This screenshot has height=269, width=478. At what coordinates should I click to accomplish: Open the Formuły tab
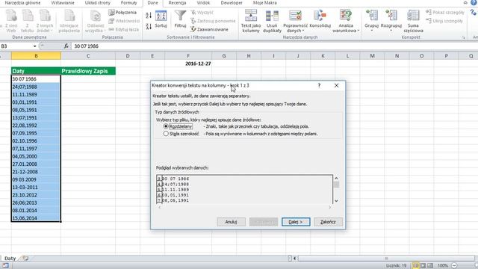128,3
